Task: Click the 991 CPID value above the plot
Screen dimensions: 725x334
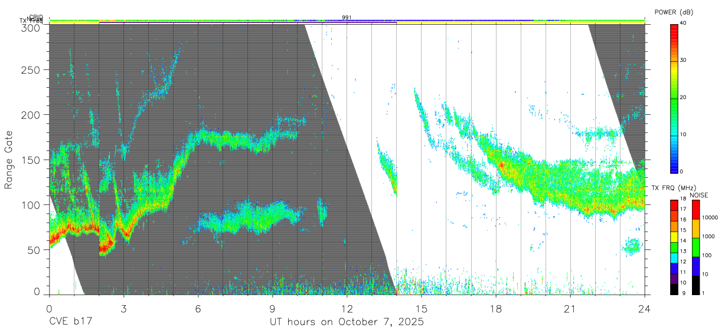Action: pos(347,17)
